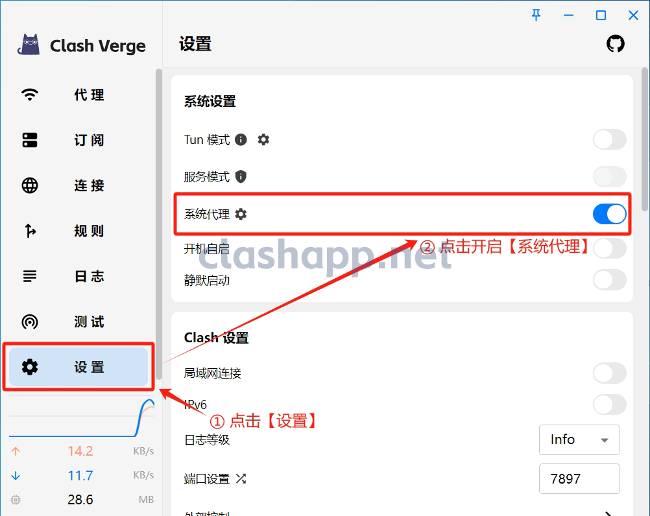Image resolution: width=650 pixels, height=516 pixels.
Task: Click the 静默启动 label
Action: [x=206, y=280]
